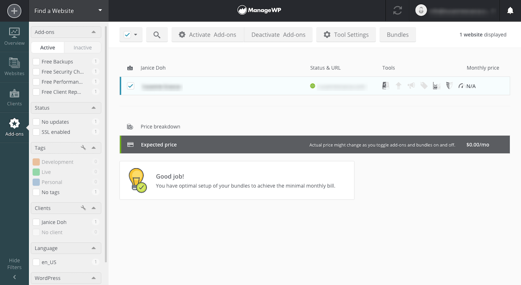The image size is (521, 285).
Task: Click the add website plus icon
Action: [14, 11]
